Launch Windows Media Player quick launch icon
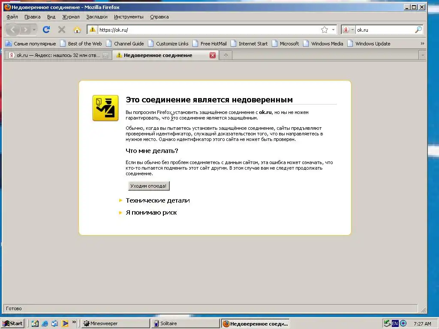 [65, 324]
